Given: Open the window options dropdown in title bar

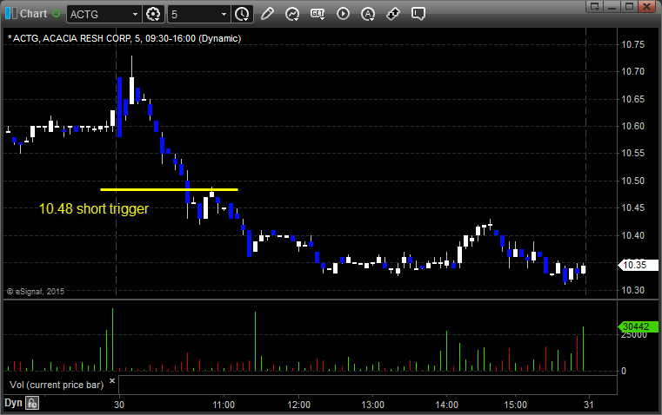Looking at the screenshot, I should pyautogui.click(x=595, y=6).
